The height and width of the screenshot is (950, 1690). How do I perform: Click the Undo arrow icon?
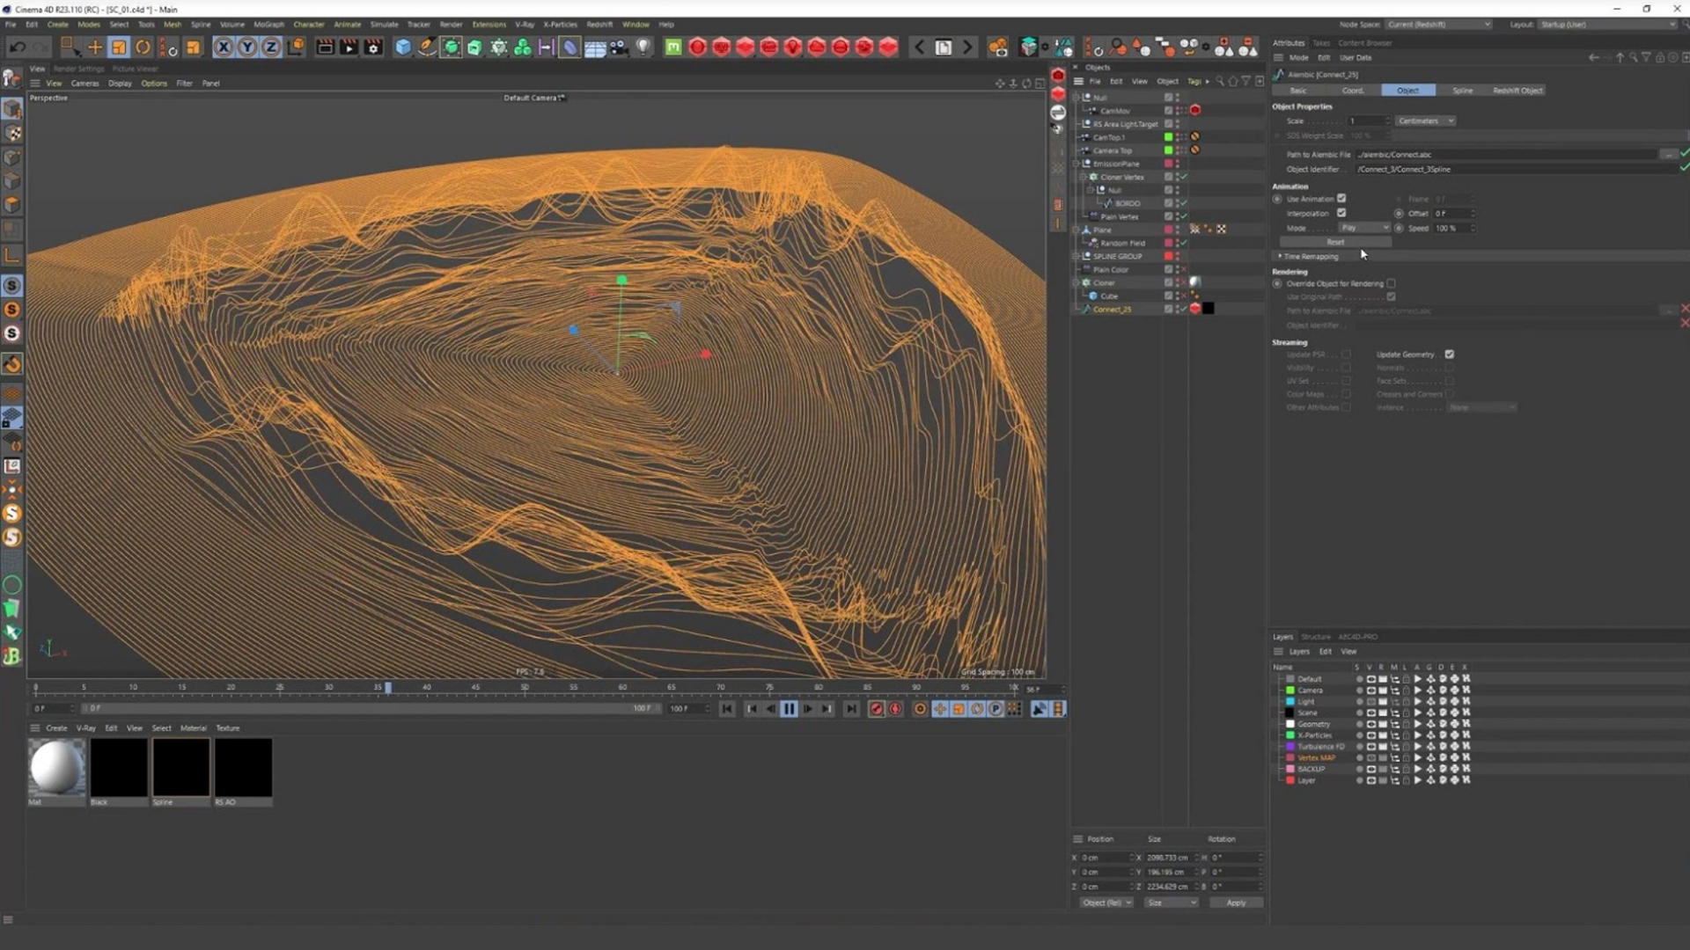tap(18, 47)
